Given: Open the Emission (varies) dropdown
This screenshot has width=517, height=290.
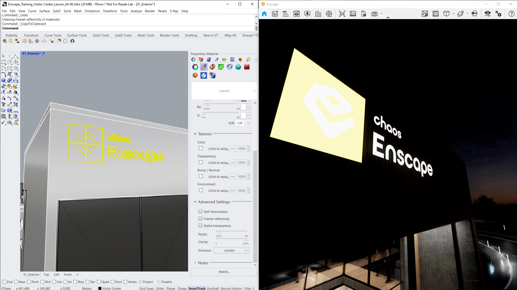Looking at the screenshot, I should click(231, 250).
